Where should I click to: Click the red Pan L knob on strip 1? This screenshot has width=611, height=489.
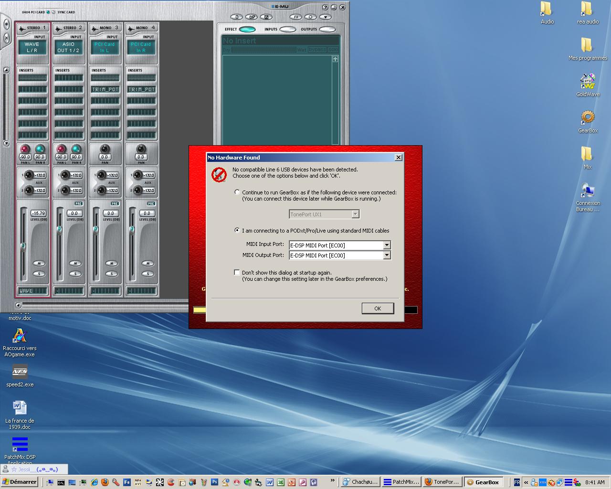pos(25,149)
